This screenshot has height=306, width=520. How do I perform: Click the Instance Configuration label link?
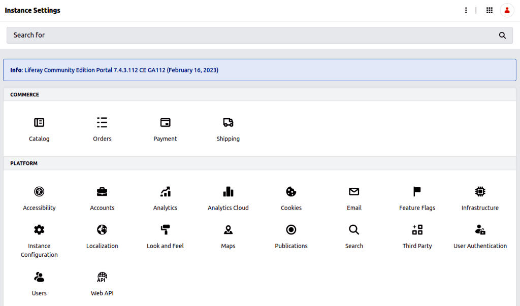[39, 250]
